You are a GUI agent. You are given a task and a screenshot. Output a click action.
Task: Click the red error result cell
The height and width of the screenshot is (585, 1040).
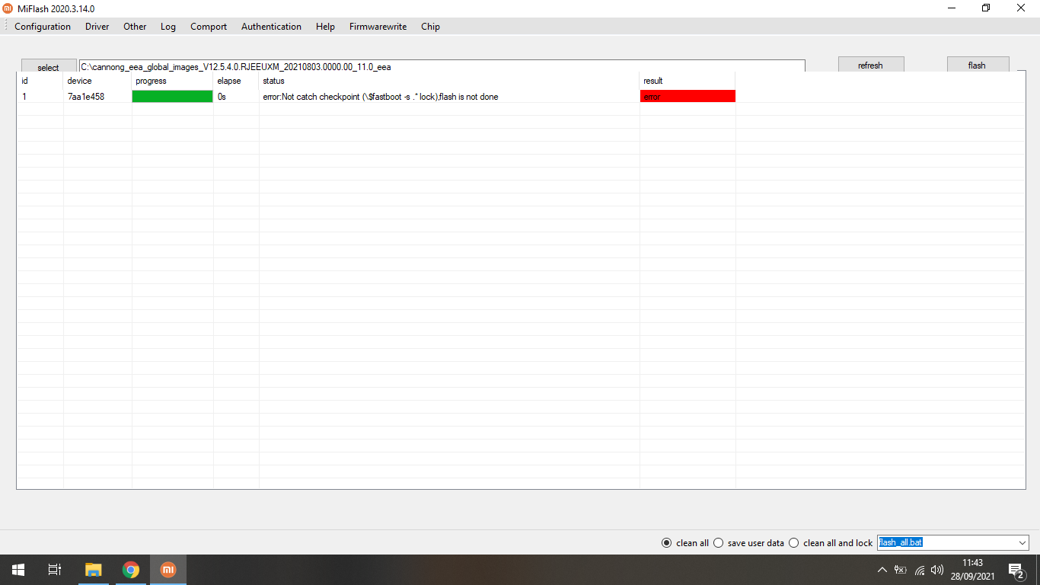687,97
